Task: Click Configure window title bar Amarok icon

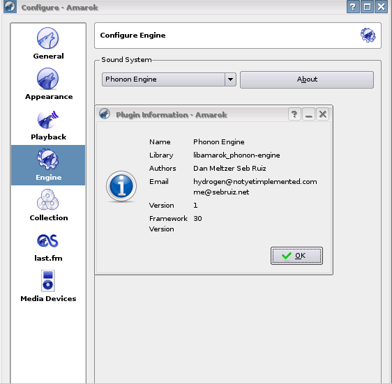Action: point(10,7)
